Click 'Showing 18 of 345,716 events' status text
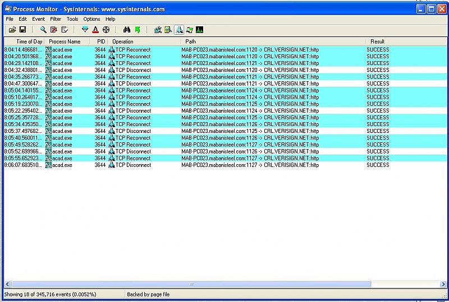The image size is (449, 302). pos(50,294)
